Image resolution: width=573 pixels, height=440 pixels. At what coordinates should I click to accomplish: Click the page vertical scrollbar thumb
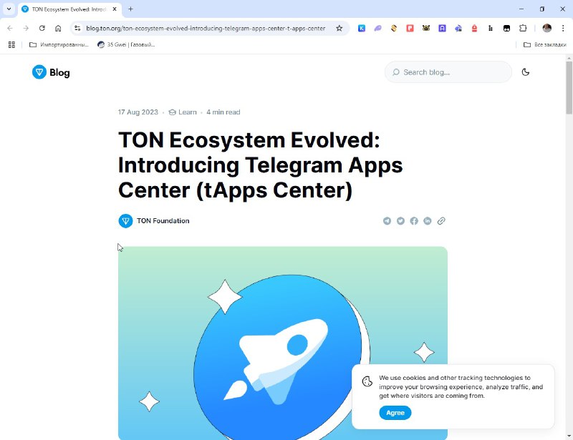click(569, 87)
